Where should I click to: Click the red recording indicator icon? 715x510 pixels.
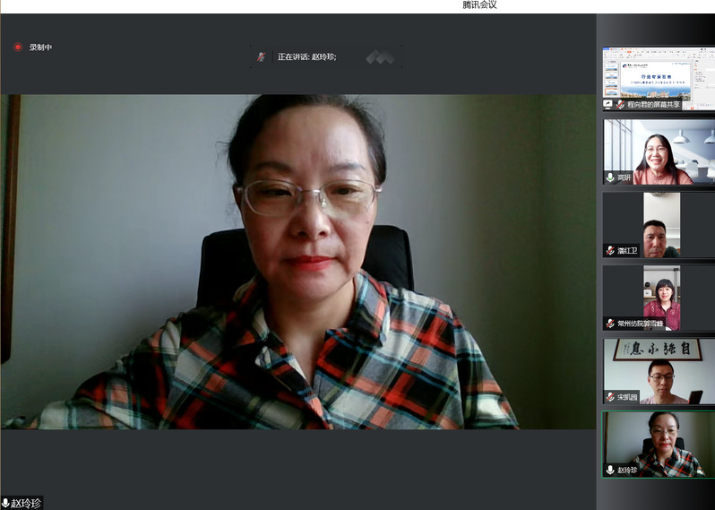[17, 48]
